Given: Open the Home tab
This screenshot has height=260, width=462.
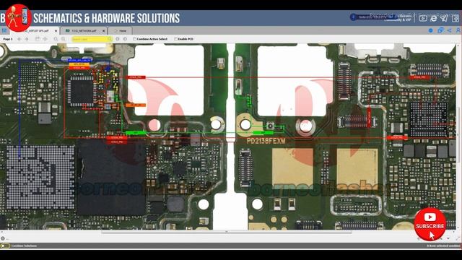Looking at the screenshot, I should (121, 30).
